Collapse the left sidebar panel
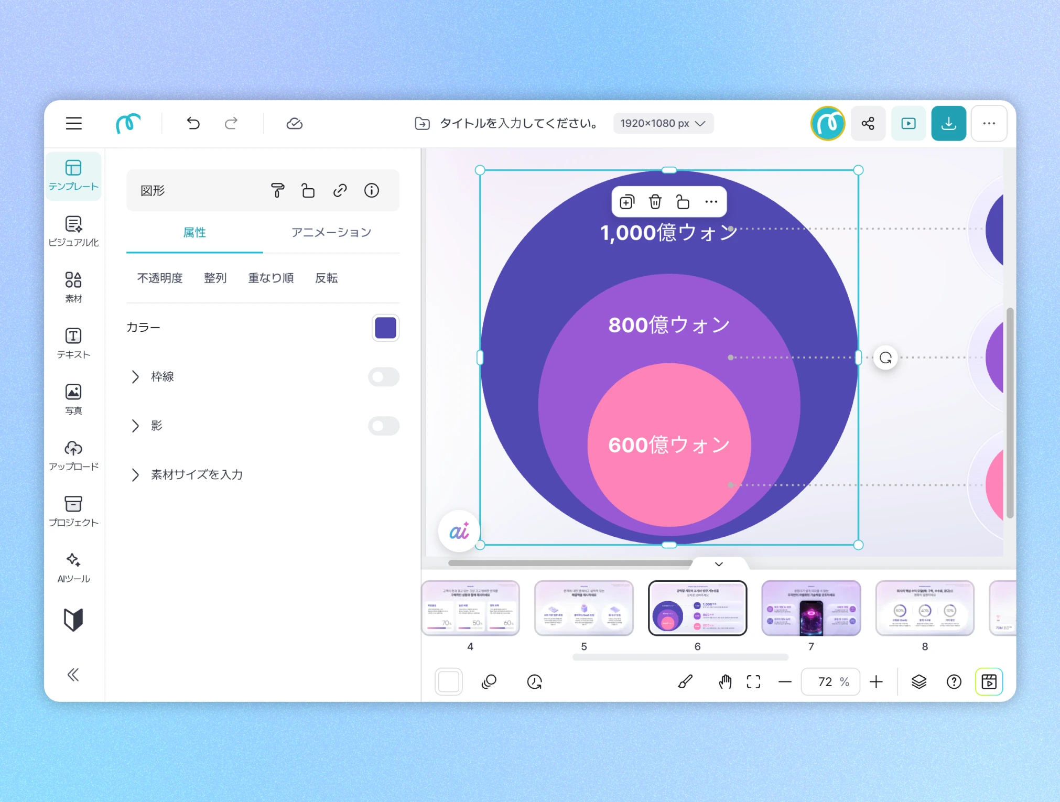 click(x=73, y=675)
